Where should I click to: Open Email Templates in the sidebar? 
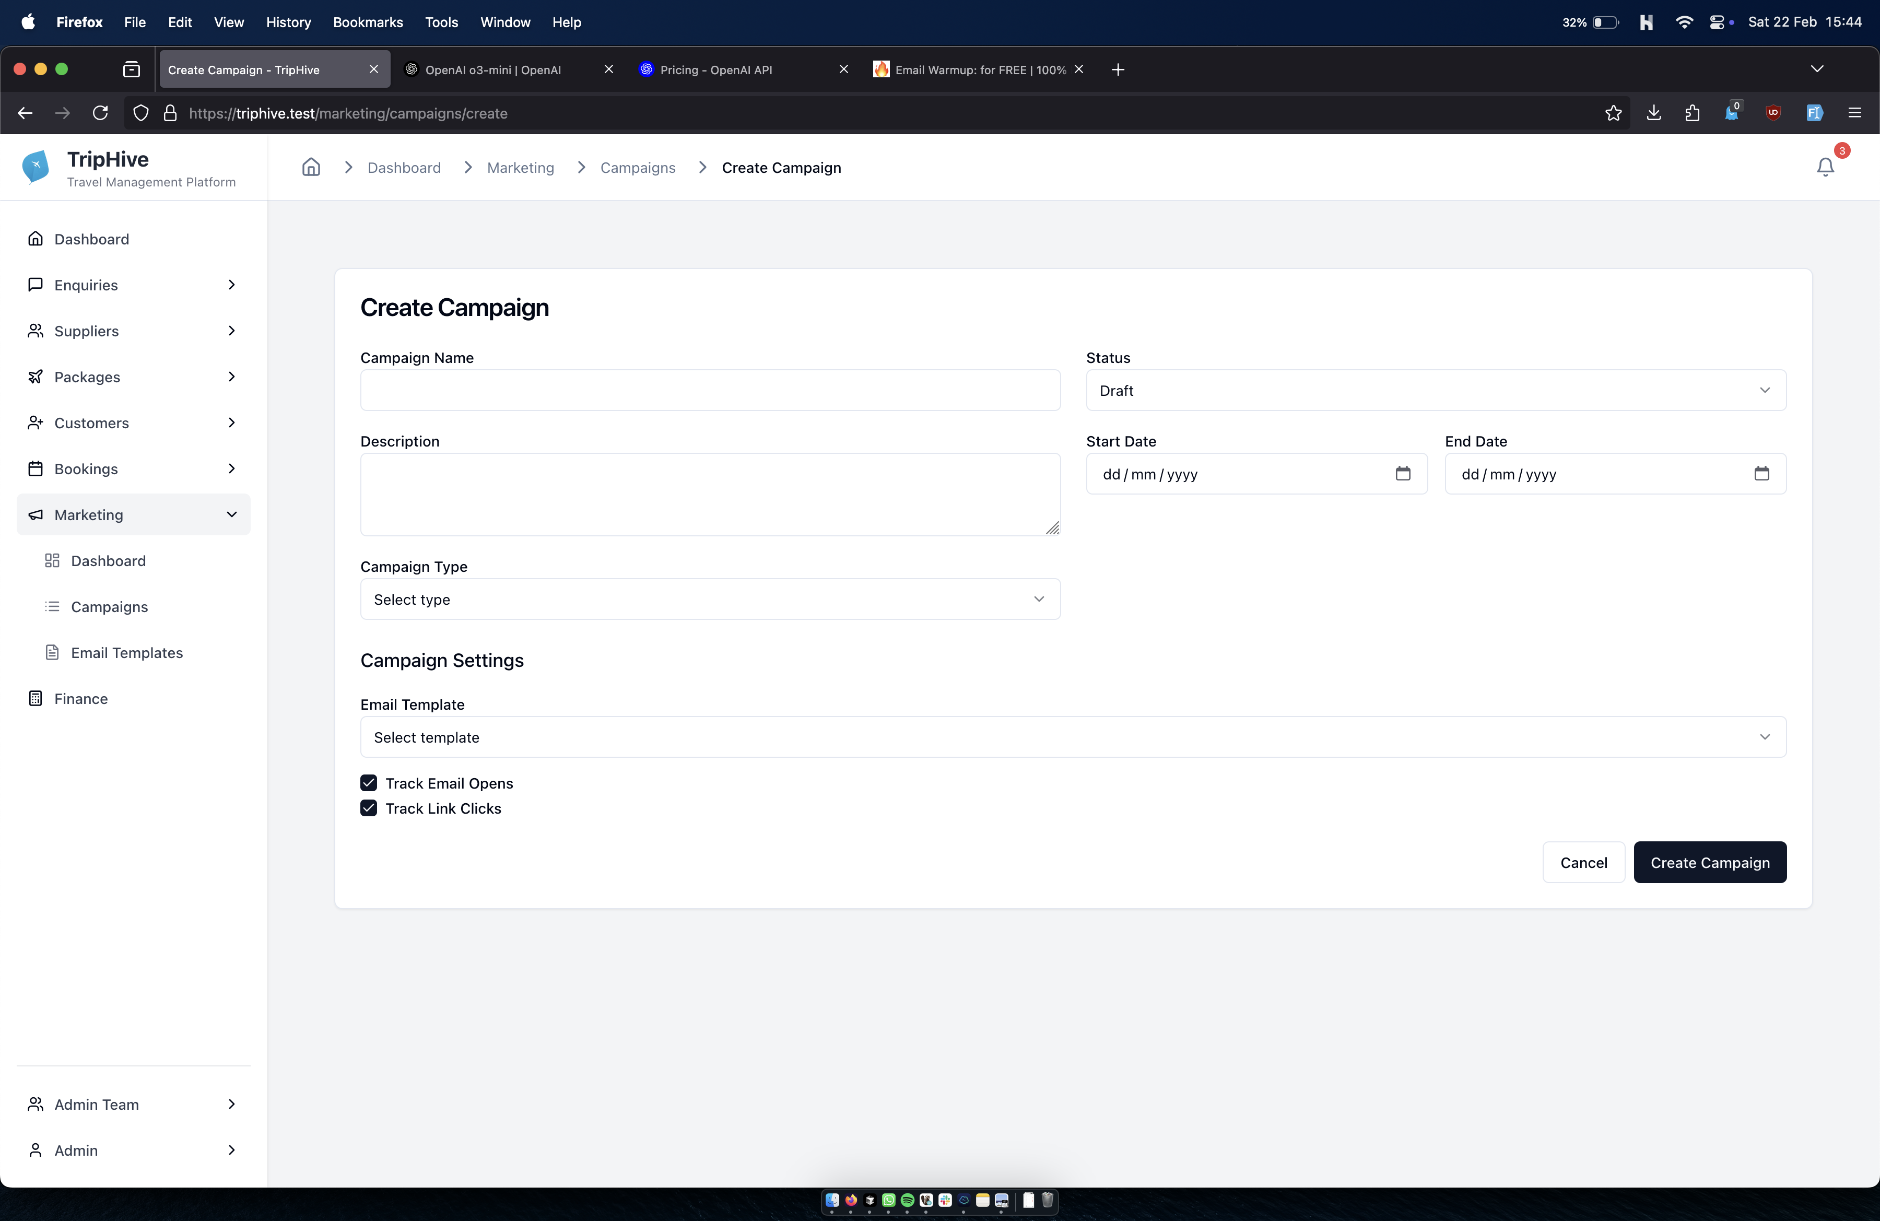coord(126,652)
